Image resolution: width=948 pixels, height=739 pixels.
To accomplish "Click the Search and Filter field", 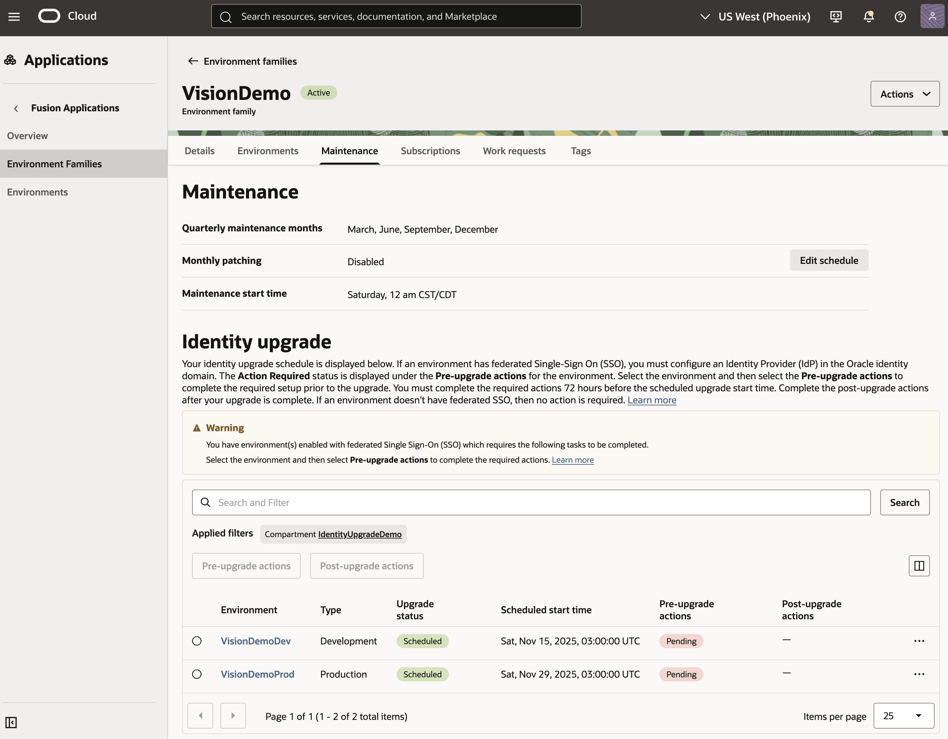I will point(531,502).
